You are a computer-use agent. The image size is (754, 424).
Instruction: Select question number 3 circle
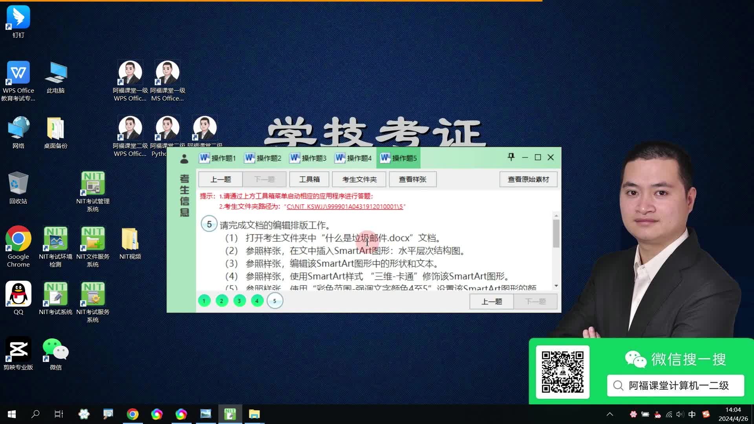(239, 301)
